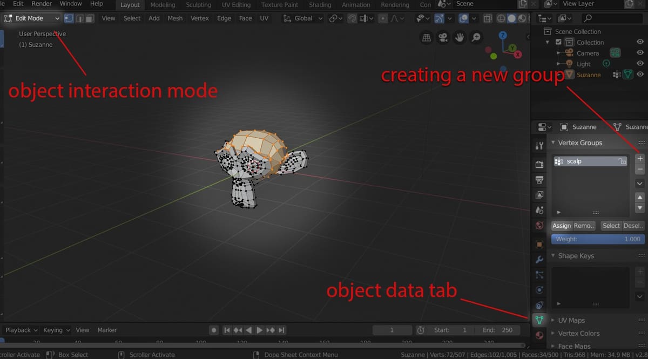The width and height of the screenshot is (648, 359).
Task: Open the Mesh menu in viewport header
Action: (x=175, y=18)
